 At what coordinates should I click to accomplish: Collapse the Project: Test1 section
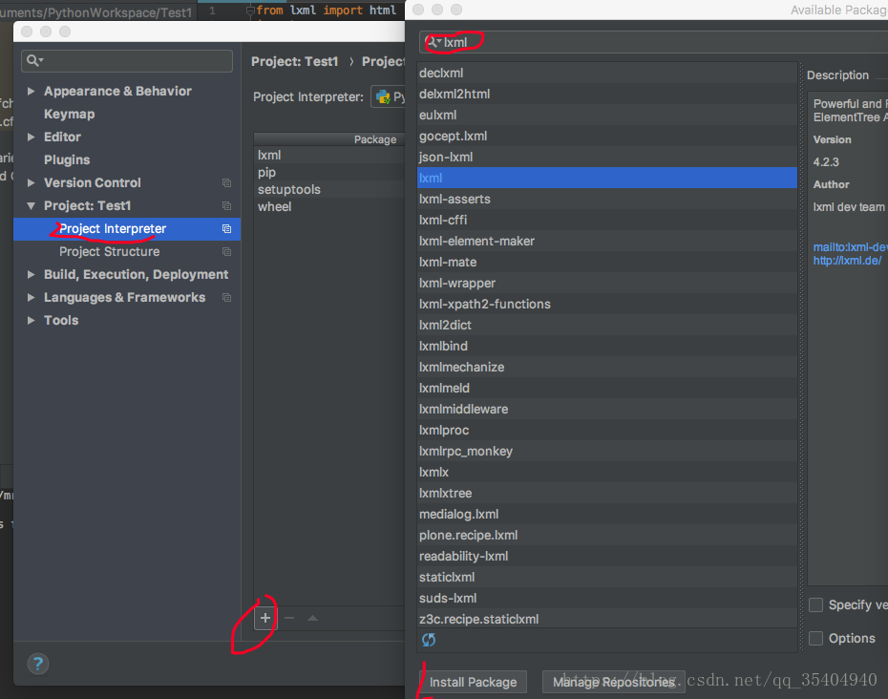click(x=32, y=206)
